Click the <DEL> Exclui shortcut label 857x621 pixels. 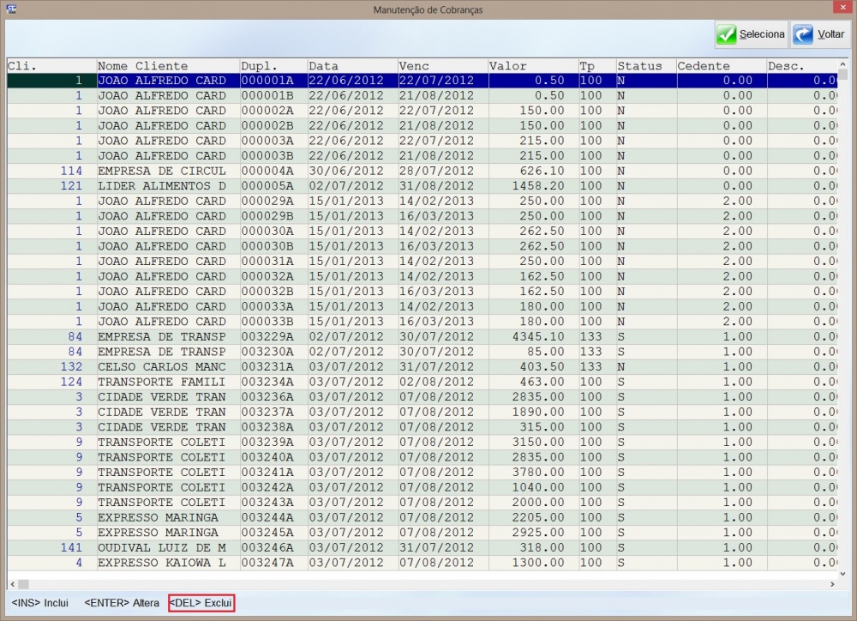click(201, 603)
